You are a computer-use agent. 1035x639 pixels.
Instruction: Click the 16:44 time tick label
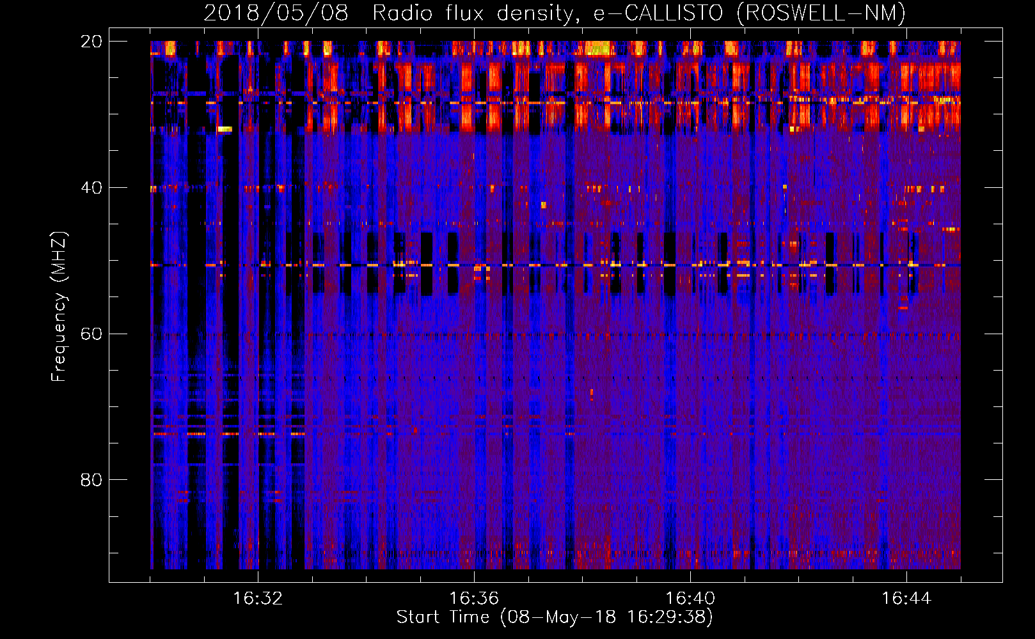[906, 599]
